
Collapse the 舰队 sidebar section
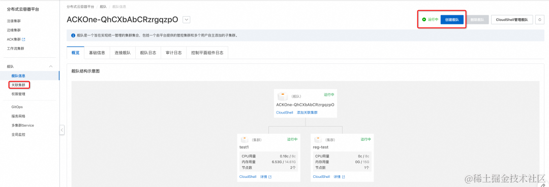point(51,66)
